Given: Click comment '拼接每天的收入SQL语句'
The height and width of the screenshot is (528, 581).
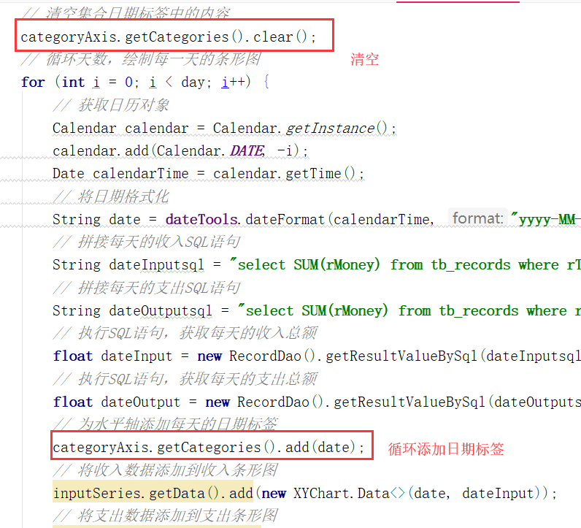Looking at the screenshot, I should click(x=147, y=242).
